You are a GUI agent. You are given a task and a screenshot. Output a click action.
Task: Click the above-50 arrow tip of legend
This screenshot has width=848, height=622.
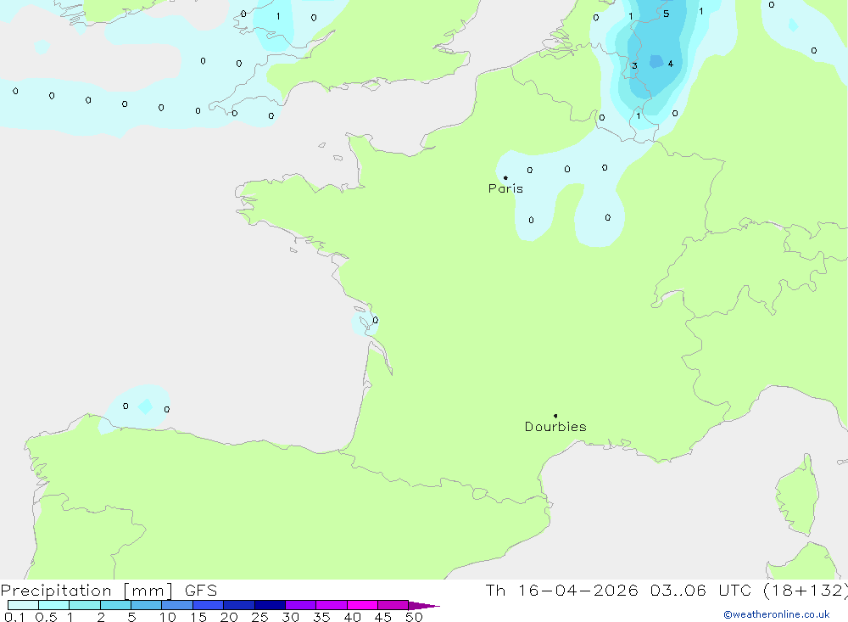(424, 606)
